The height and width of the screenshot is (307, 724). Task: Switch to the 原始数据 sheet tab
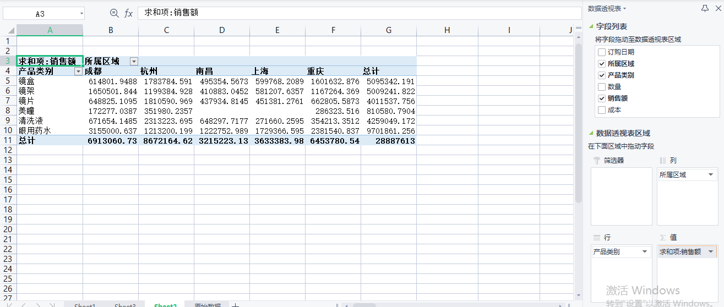coord(208,305)
